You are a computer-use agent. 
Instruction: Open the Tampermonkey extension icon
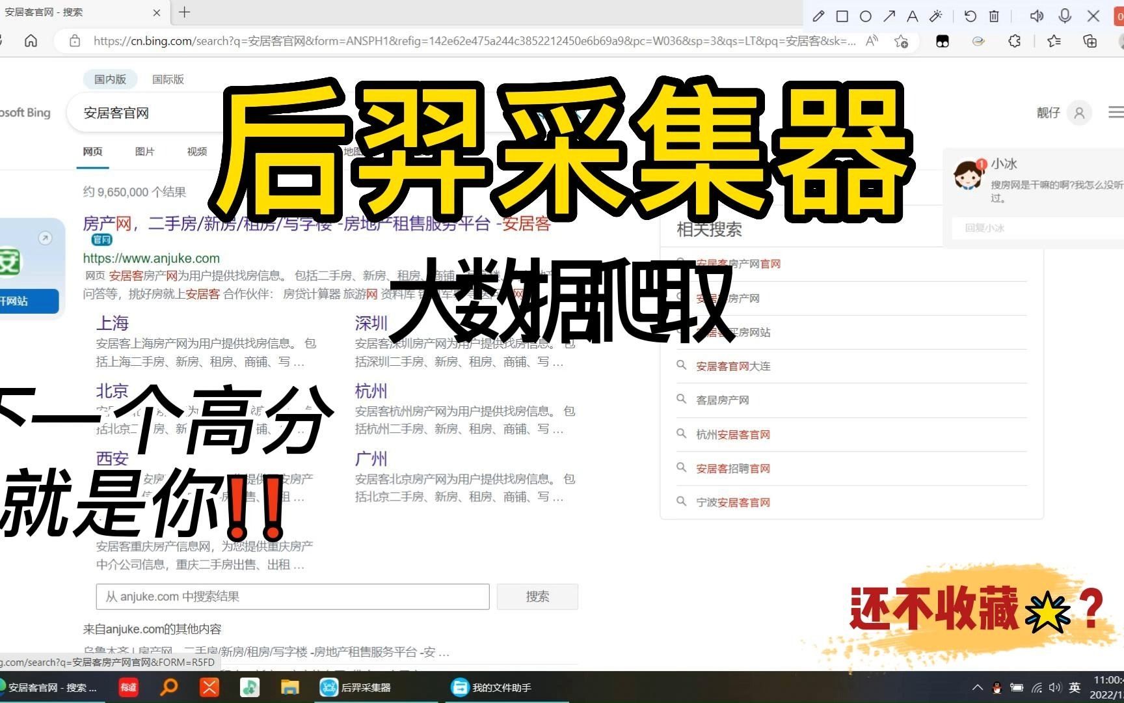pyautogui.click(x=942, y=41)
